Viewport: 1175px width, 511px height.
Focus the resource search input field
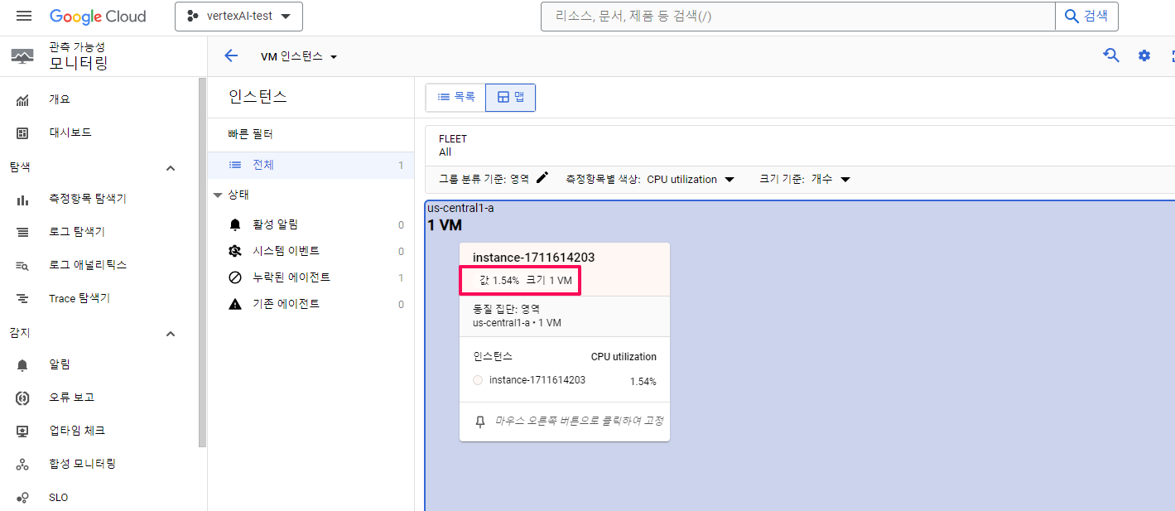[x=797, y=17]
